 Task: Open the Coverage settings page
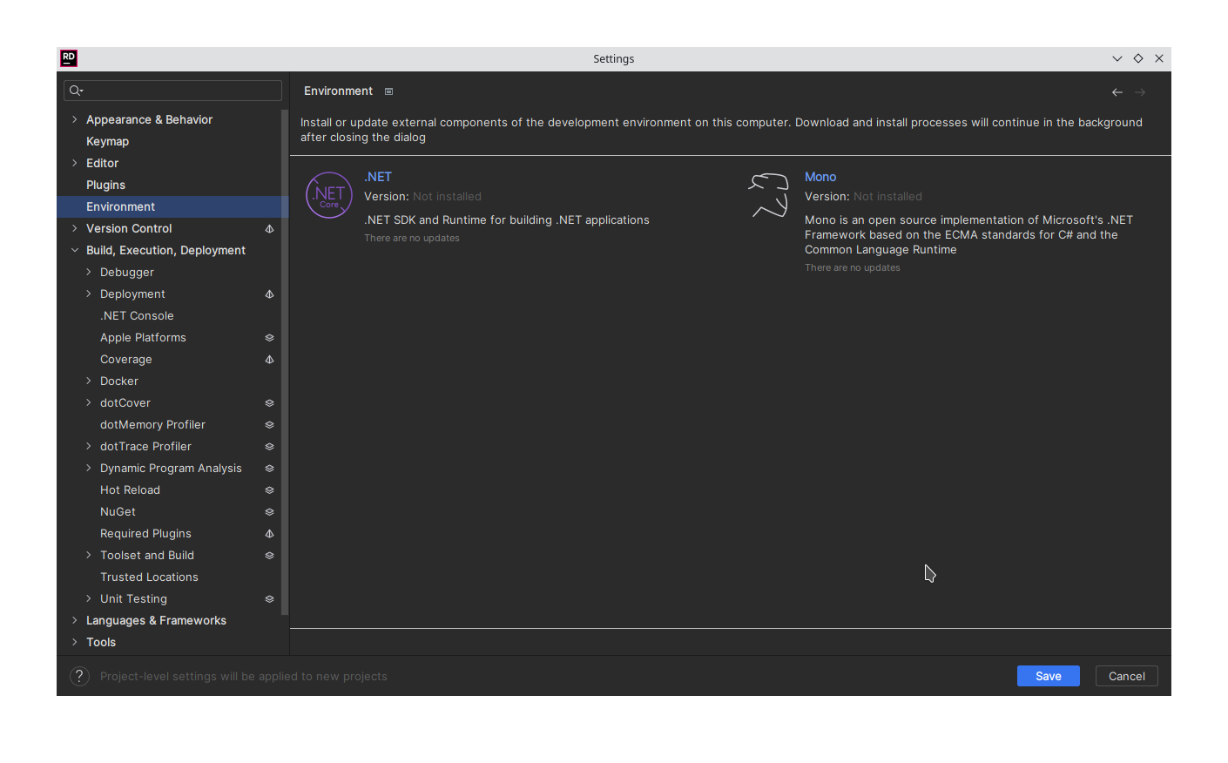coord(125,359)
